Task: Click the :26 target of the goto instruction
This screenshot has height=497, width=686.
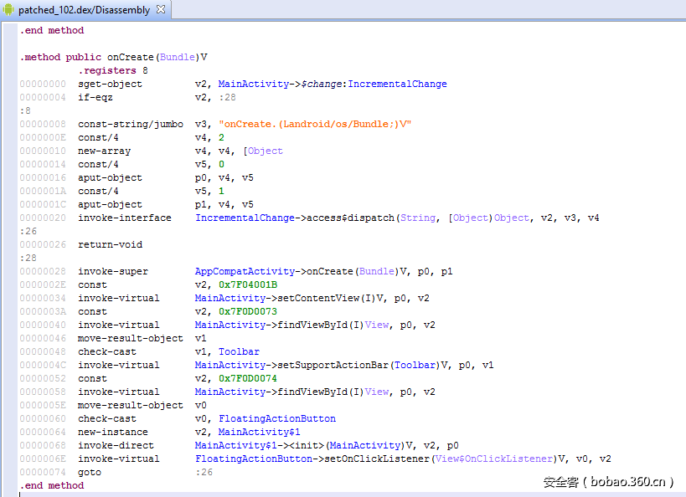Action: click(204, 472)
